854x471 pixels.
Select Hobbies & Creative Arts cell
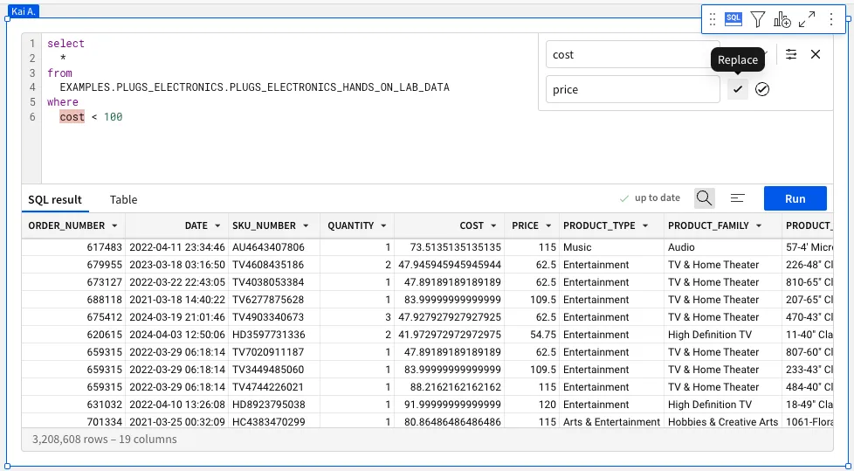[723, 421]
